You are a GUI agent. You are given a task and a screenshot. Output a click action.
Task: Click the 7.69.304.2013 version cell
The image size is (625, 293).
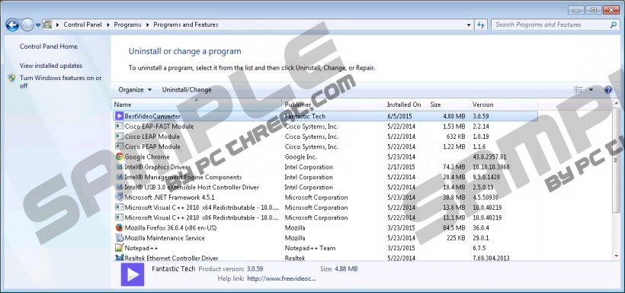491,258
